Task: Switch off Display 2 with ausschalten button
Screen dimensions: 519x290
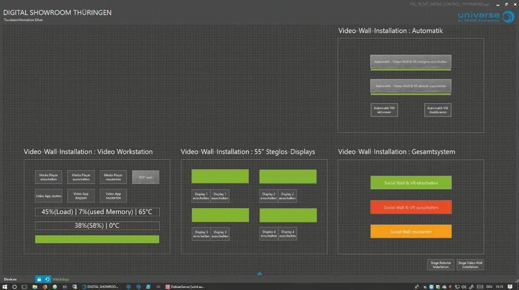Action: click(287, 196)
